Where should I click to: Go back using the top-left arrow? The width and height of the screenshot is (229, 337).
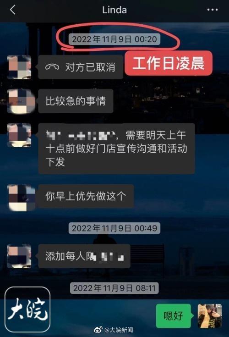tap(13, 10)
